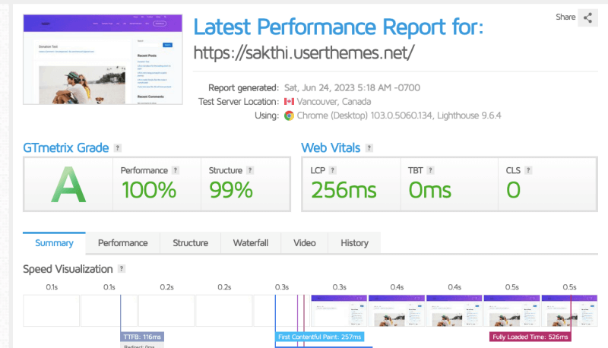Open the site screenshot thumbnail
Image resolution: width=608 pixels, height=348 pixels.
(103, 59)
